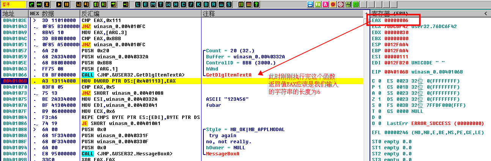Open the Handles window with the H button

pos(176,5)
